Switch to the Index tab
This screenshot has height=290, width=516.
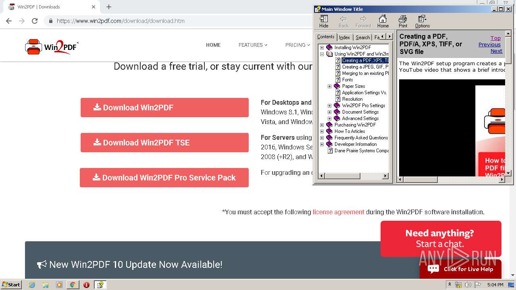(x=344, y=37)
